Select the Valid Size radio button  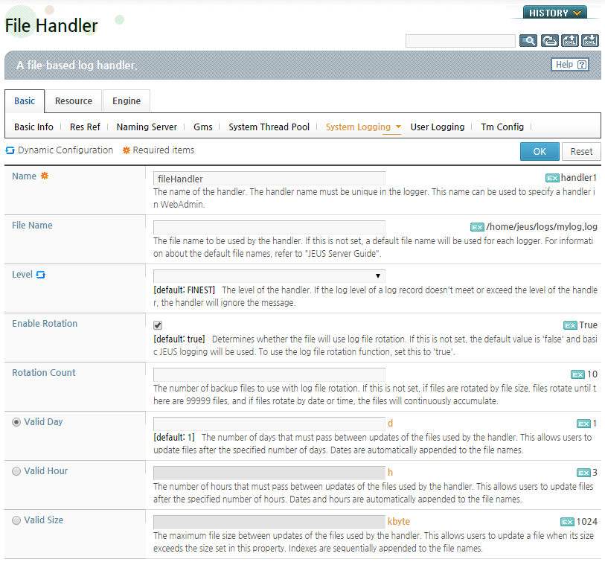coord(16,520)
